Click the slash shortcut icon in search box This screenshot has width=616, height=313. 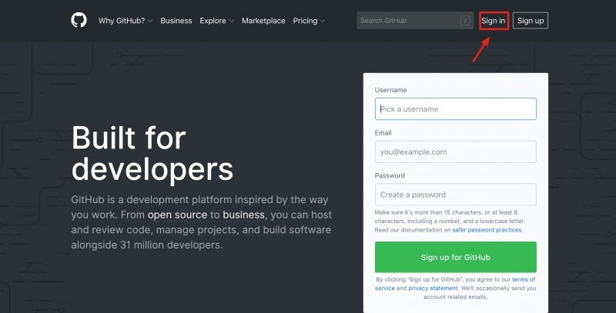(x=465, y=21)
